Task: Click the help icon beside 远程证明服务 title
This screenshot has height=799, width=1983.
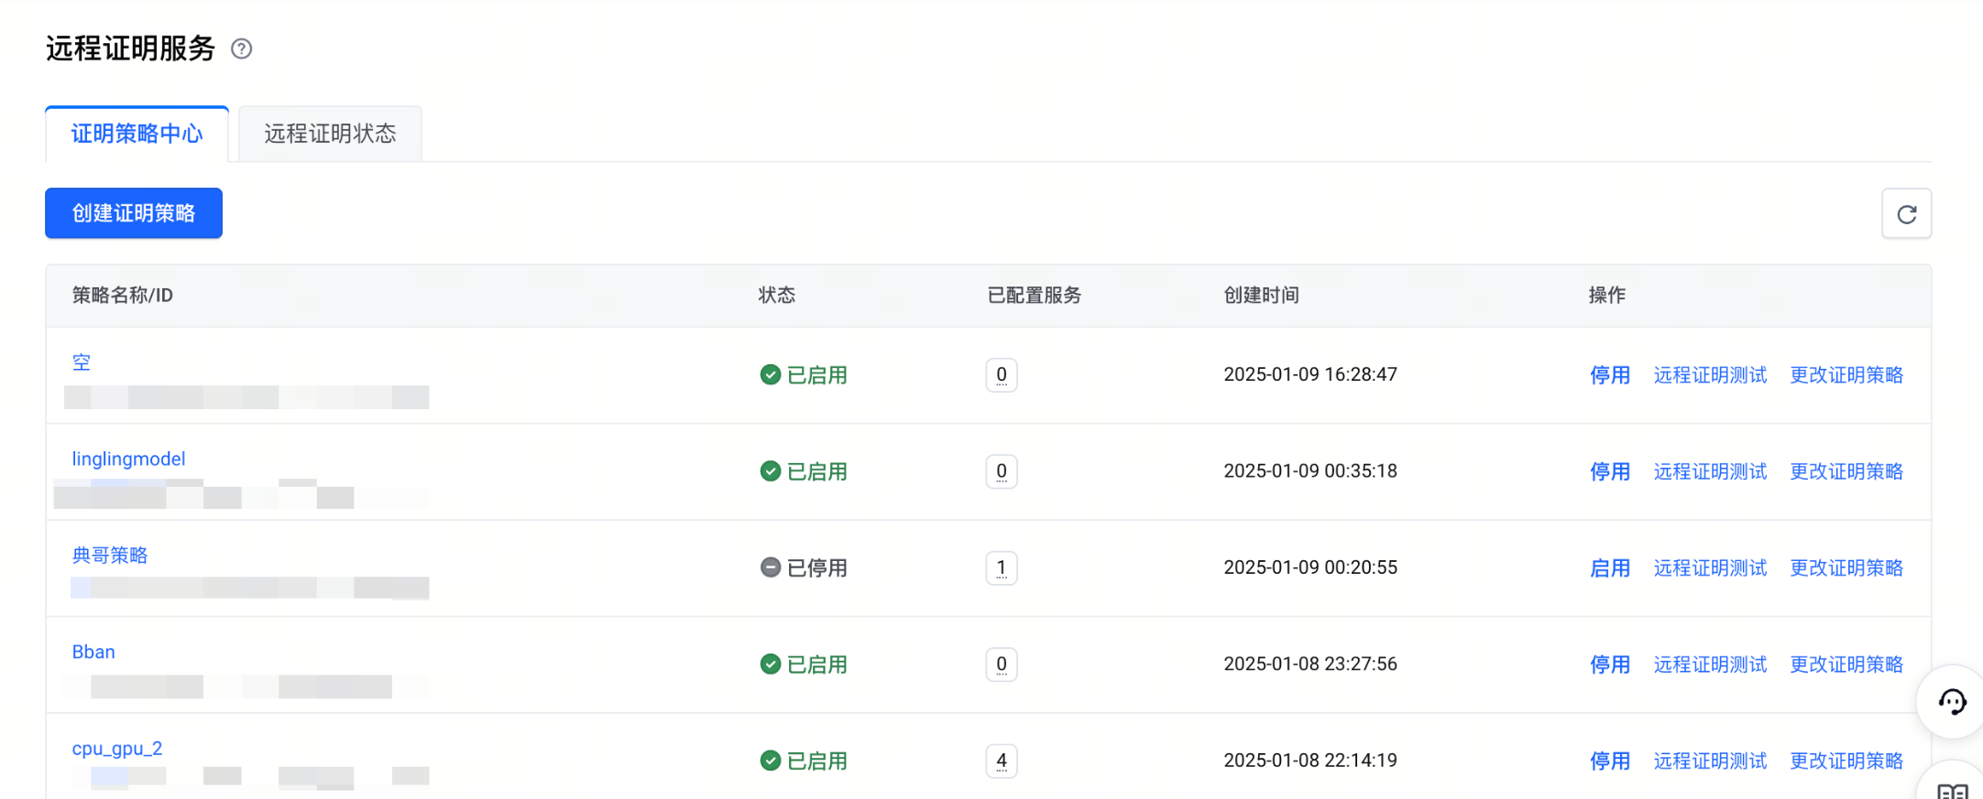Action: click(241, 49)
